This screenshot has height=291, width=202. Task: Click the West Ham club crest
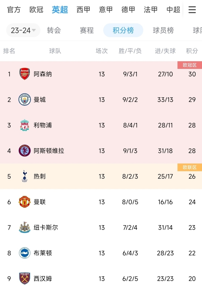(x=25, y=279)
